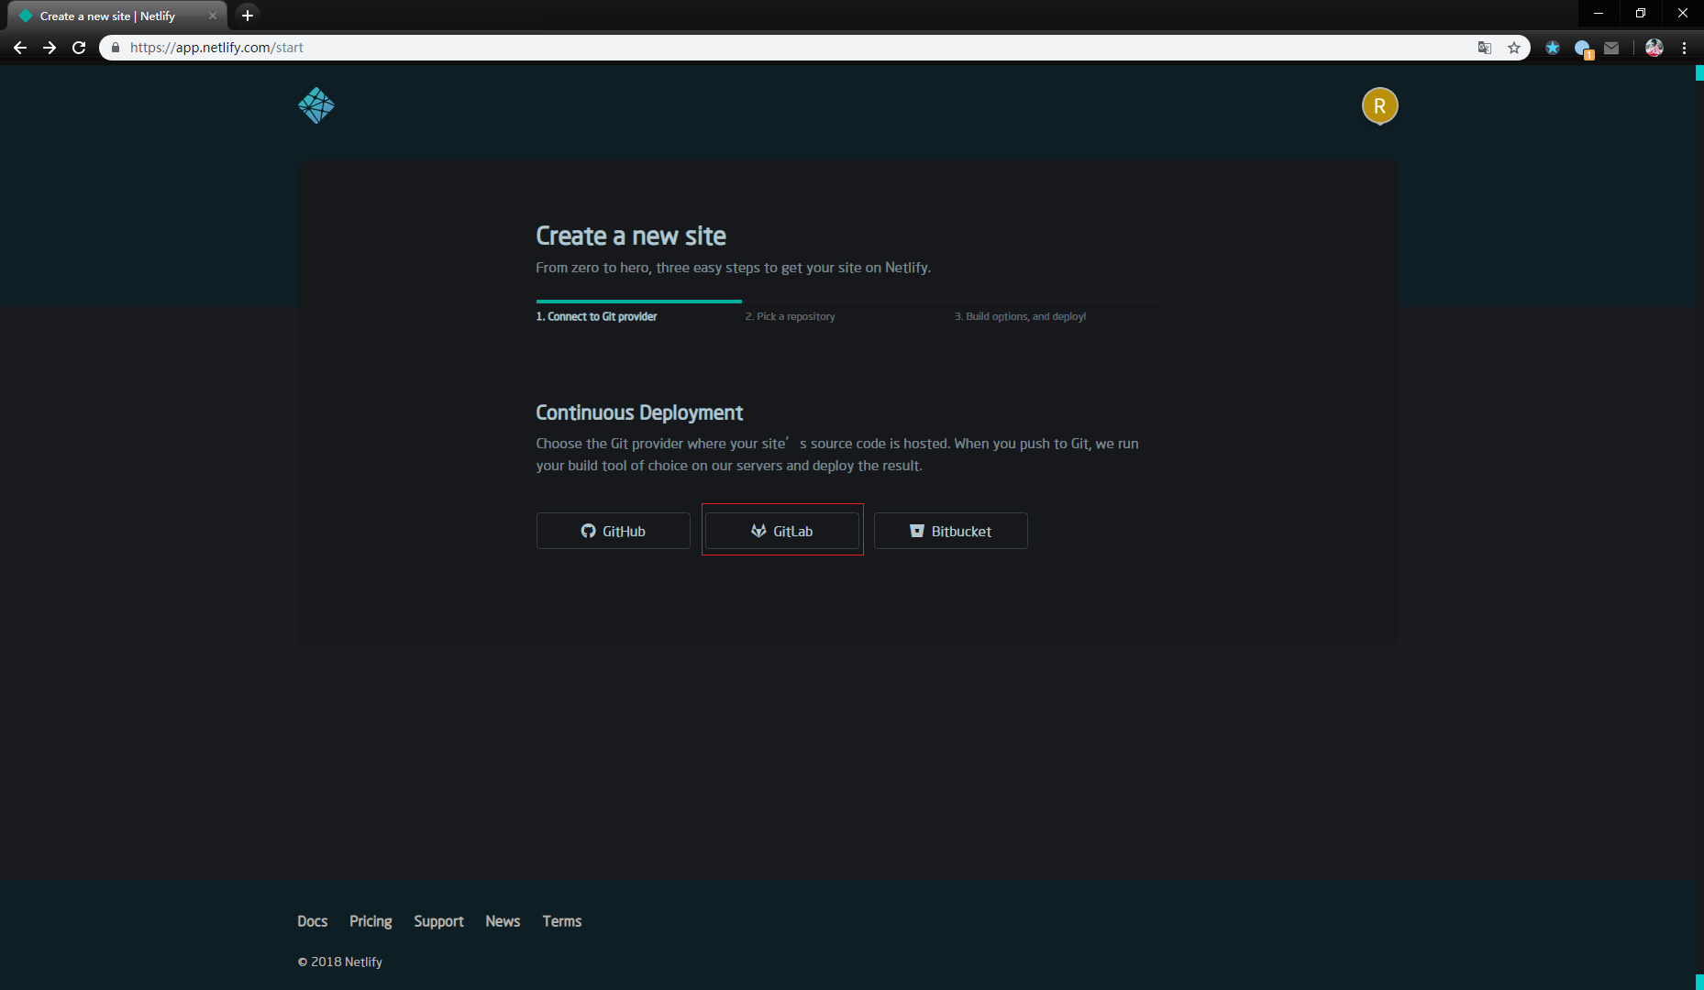Viewport: 1704px width, 990px height.
Task: Click the 'From zero to hero' subtitle text
Action: tap(733, 268)
